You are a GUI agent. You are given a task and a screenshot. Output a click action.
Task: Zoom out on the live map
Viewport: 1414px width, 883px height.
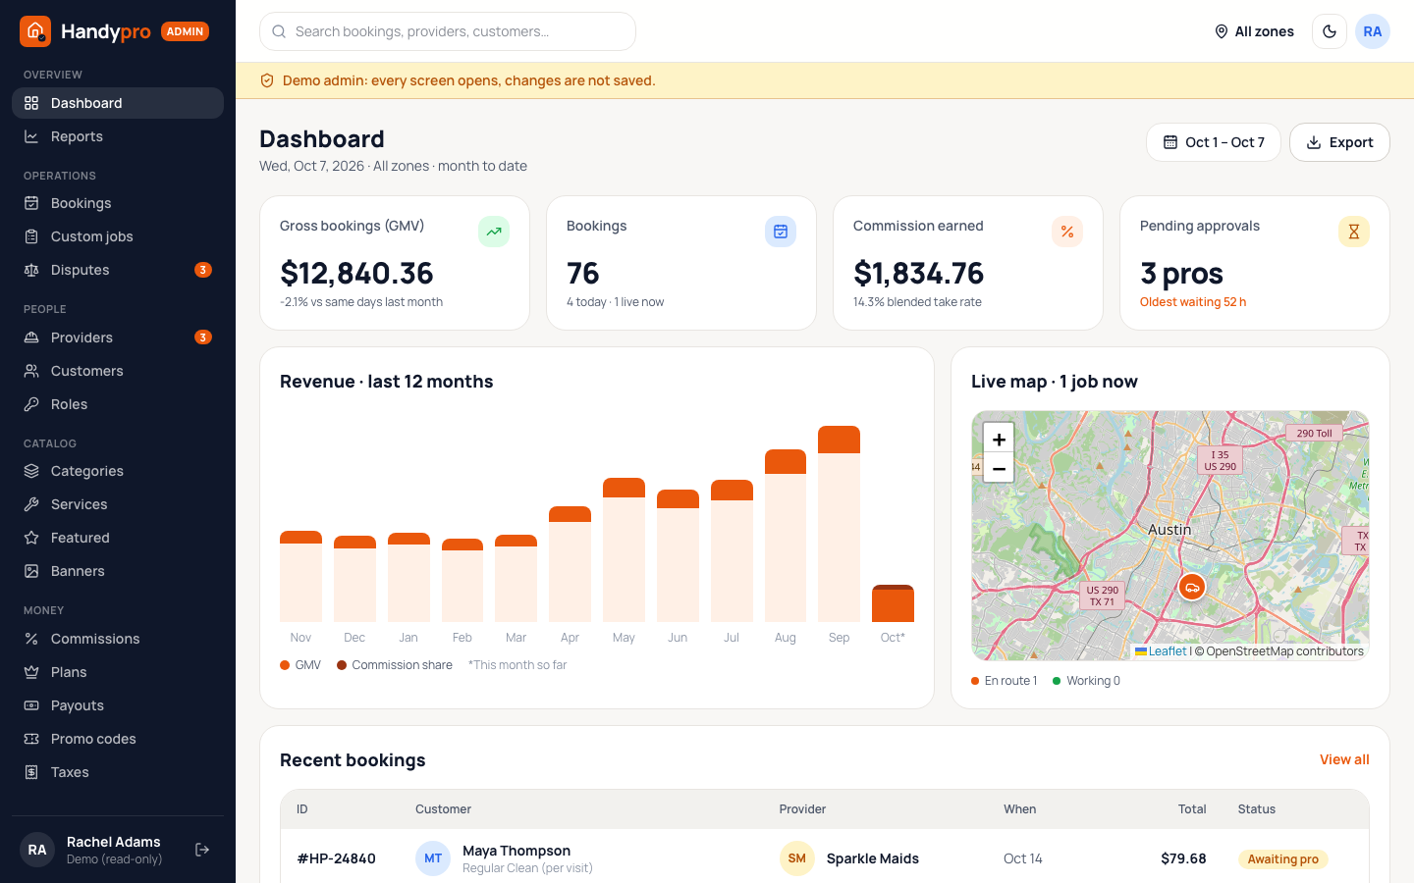coord(999,468)
